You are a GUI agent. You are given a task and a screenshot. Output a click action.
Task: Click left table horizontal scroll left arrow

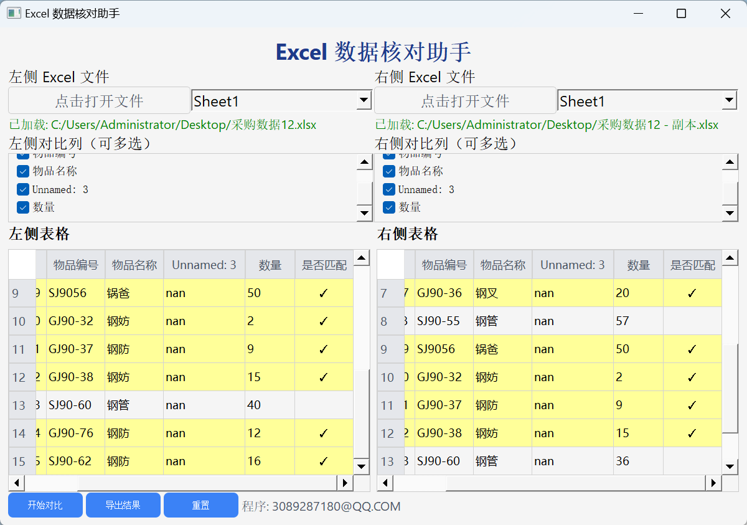click(17, 483)
